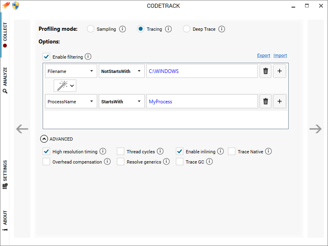Open the ABOUT tab
Viewport: 328px width, 246px height.
5,221
